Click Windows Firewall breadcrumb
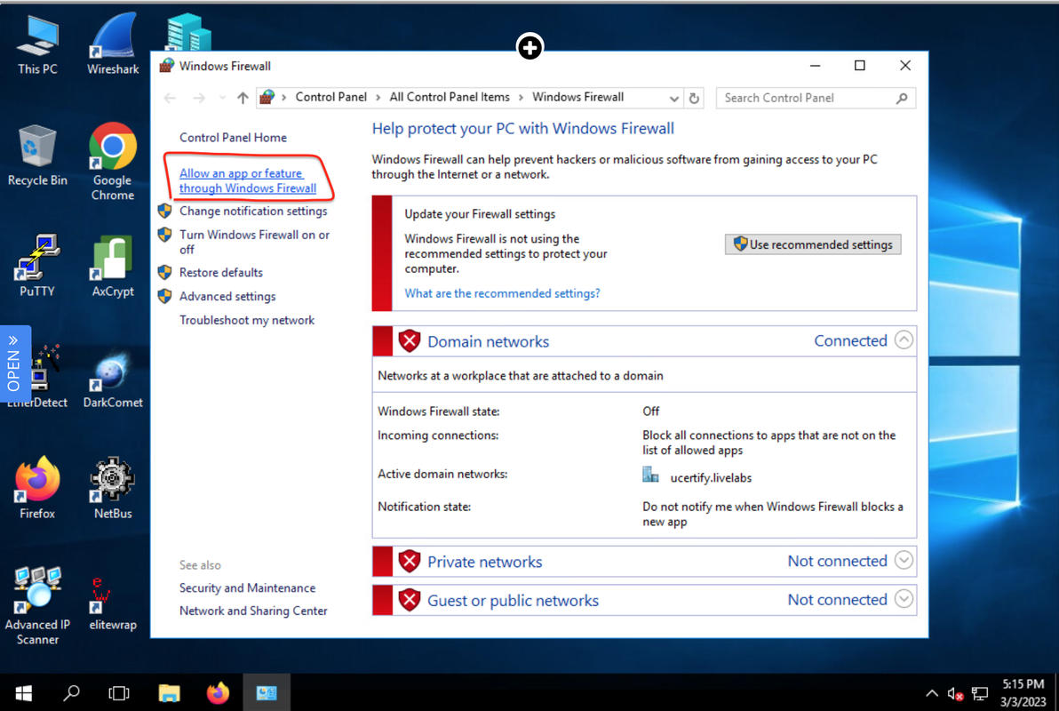 tap(578, 98)
